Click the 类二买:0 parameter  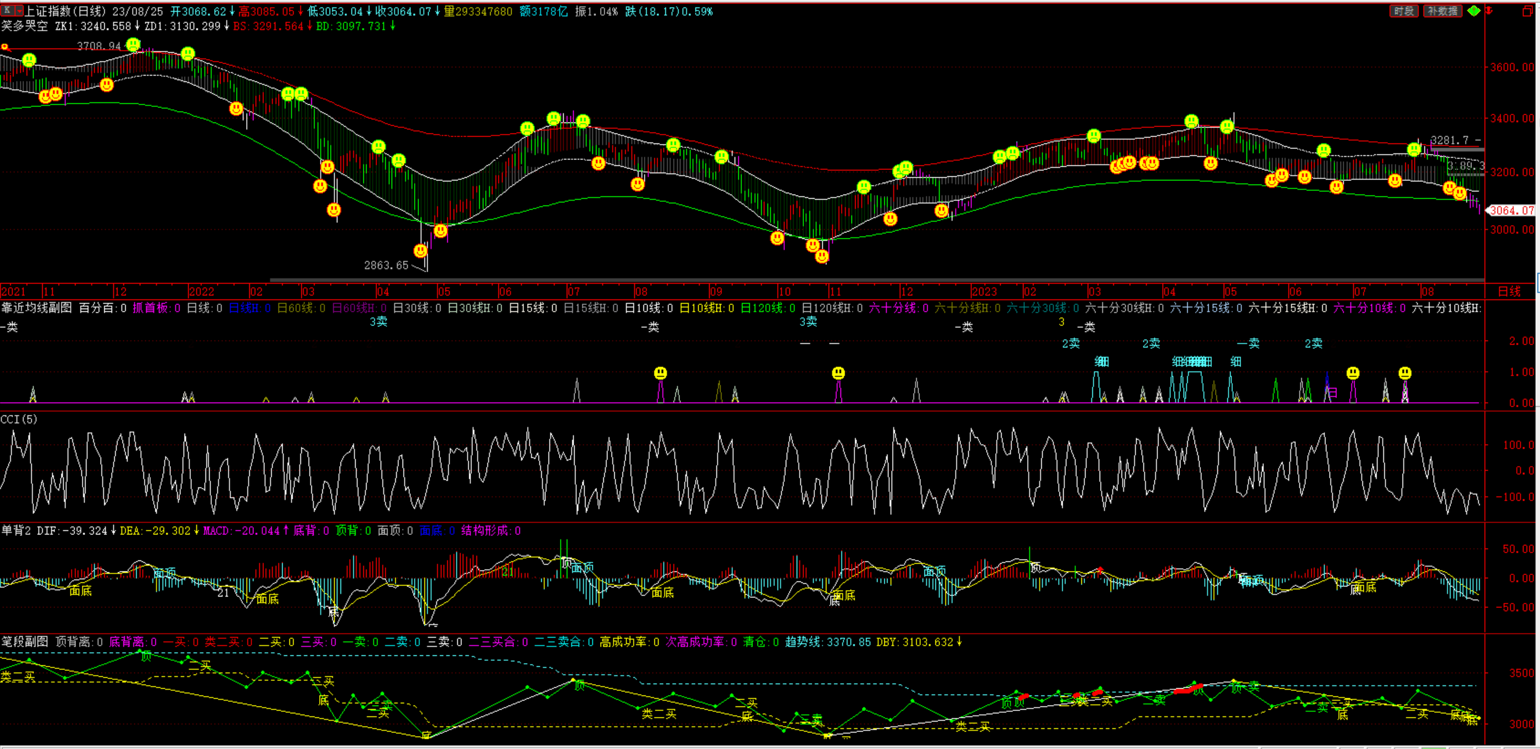click(x=228, y=642)
